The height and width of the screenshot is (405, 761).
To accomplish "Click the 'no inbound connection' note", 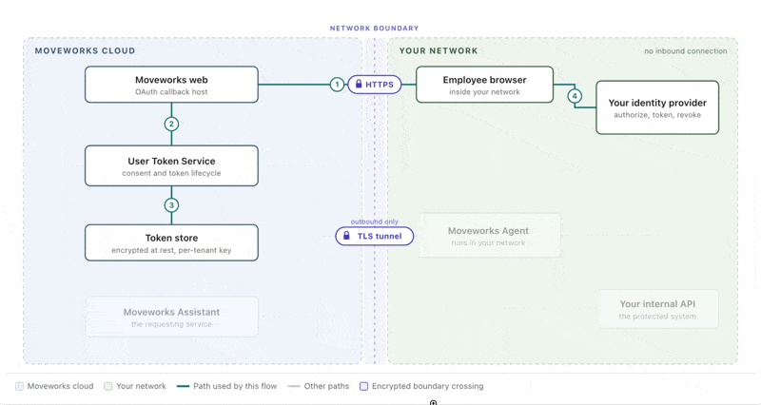I will pos(685,51).
